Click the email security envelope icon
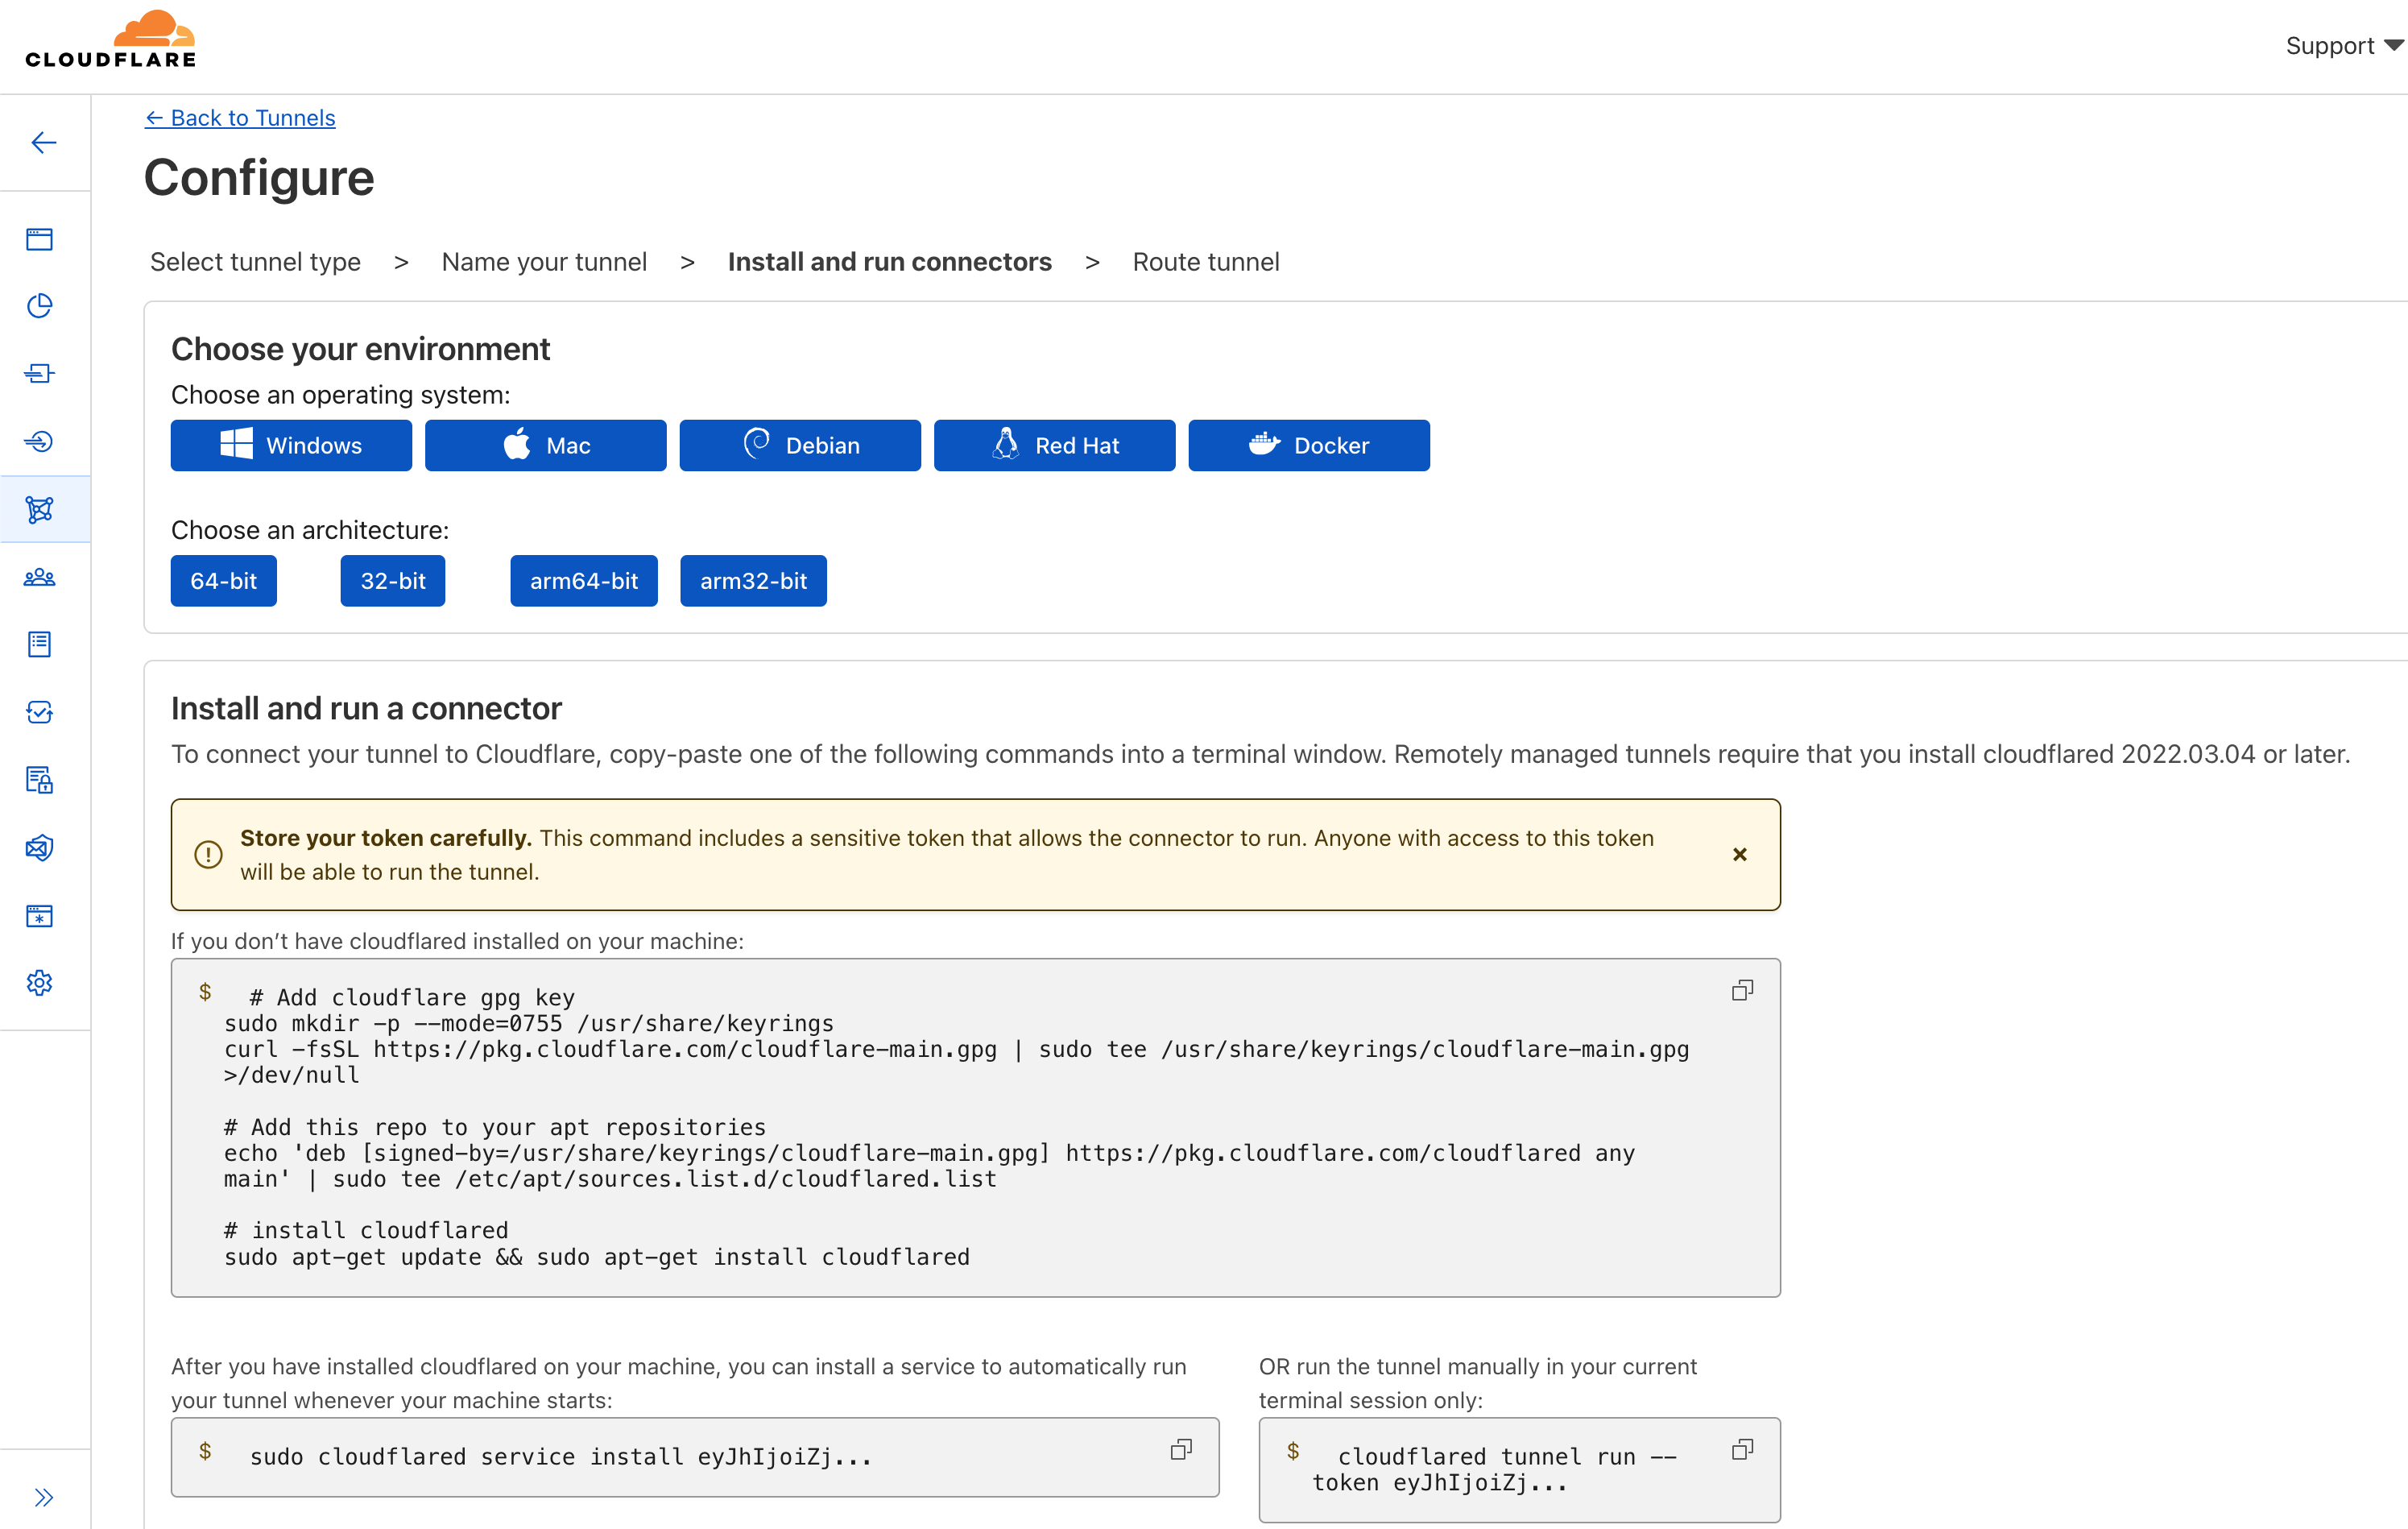 40,848
